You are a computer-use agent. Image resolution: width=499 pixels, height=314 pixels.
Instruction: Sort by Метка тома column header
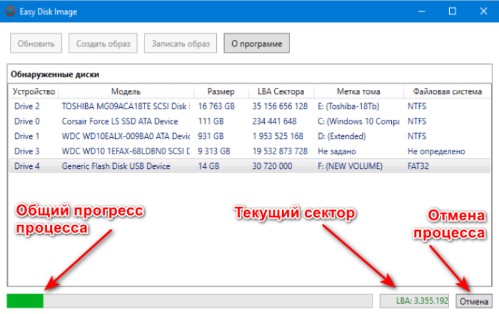[x=358, y=91]
